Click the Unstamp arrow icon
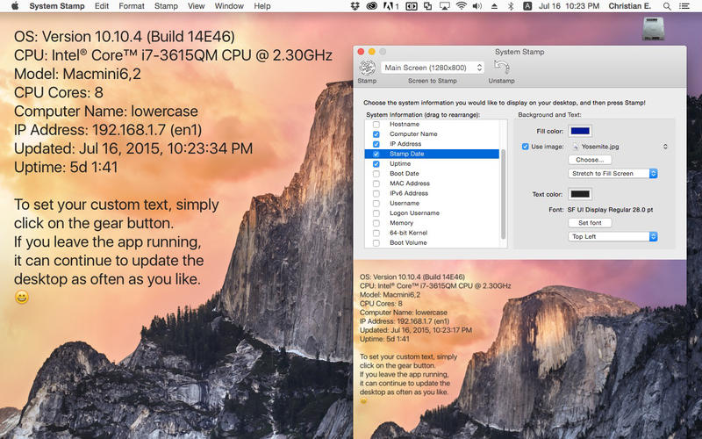This screenshot has height=439, width=702. coord(501,68)
